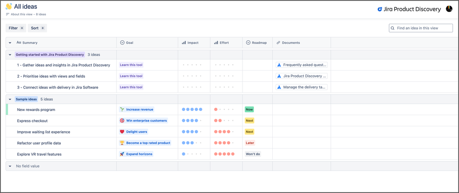
Task: Change the Won't do status of Explore VR travel
Action: (253, 154)
